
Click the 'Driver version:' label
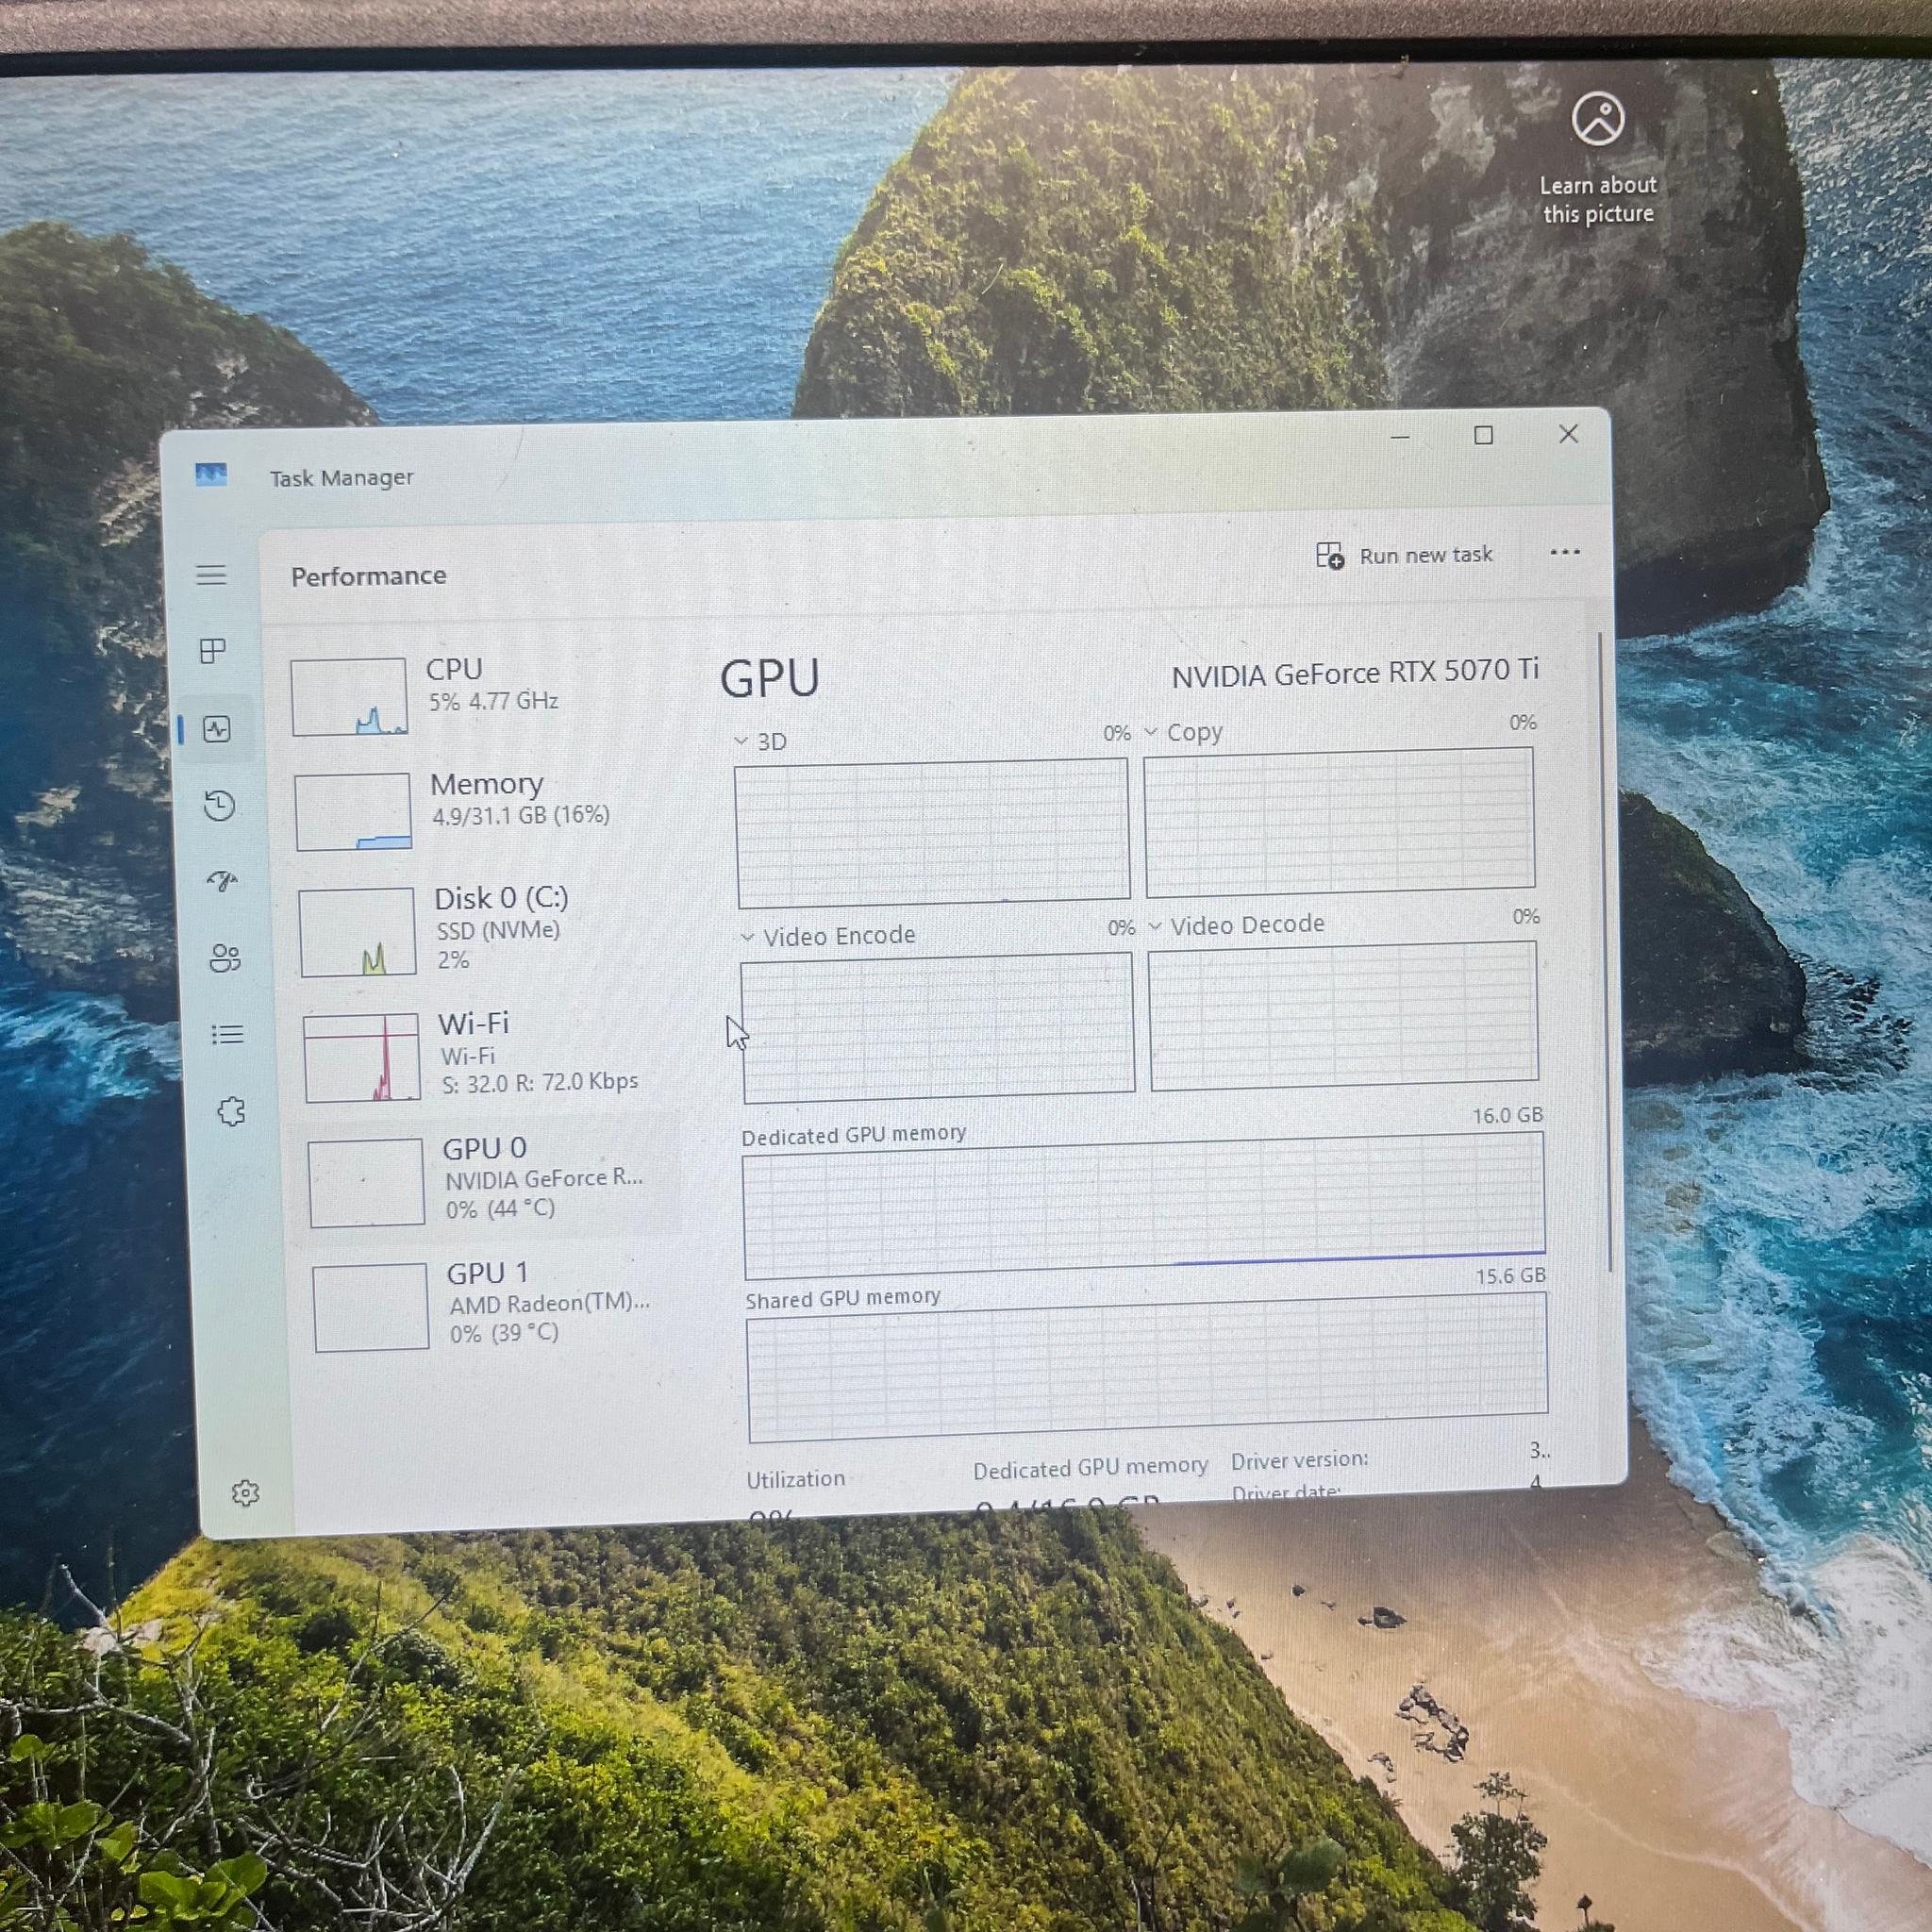1299,1460
